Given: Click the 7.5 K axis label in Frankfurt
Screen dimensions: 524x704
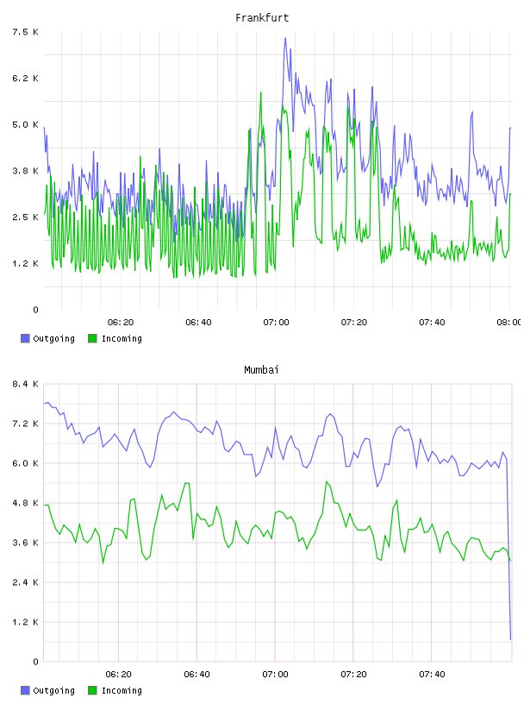Looking at the screenshot, I should (x=26, y=32).
